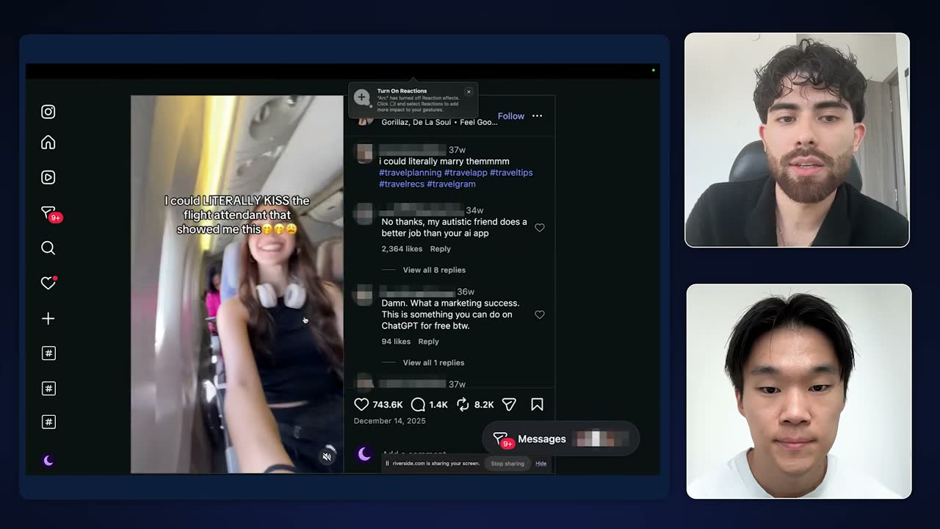Open Notifications heart in sidebar
The image size is (940, 529).
point(48,283)
